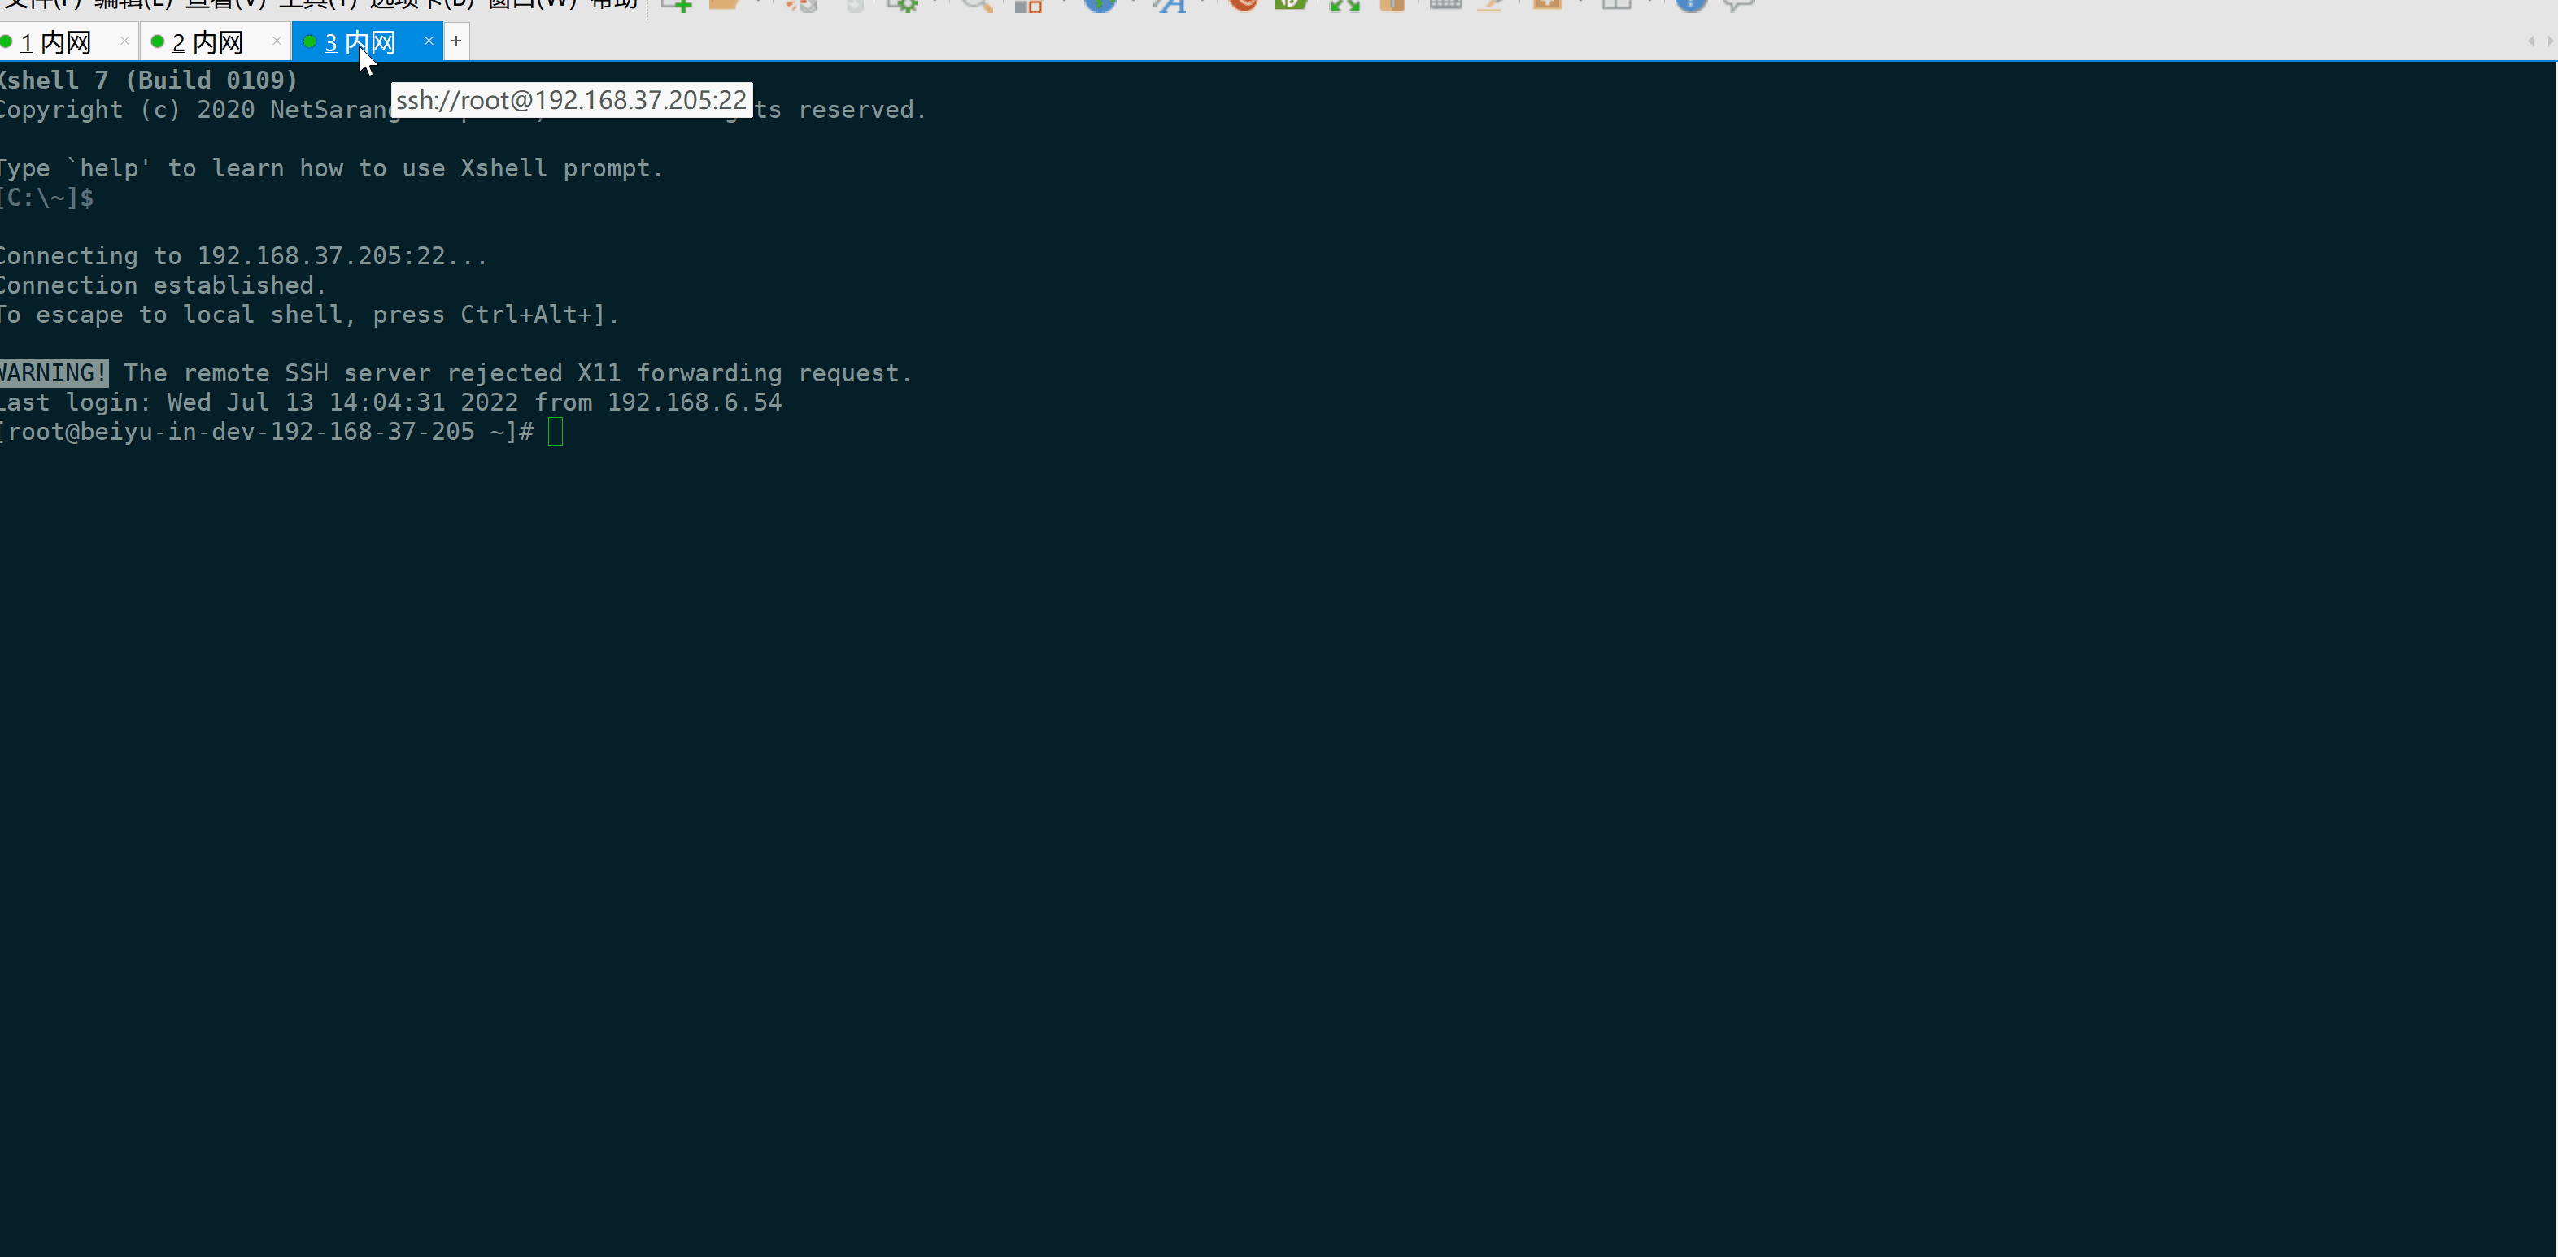
Task: Open encoding settings via the globe icon
Action: tap(1101, 5)
